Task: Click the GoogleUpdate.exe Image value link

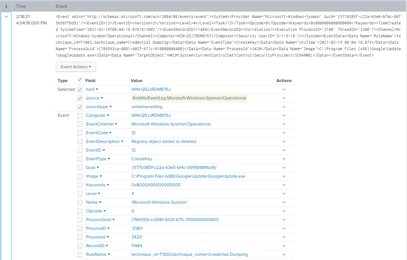Action: coord(188,176)
